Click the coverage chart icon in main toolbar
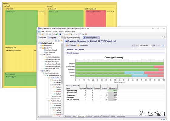The height and width of the screenshot is (121, 170). pyautogui.click(x=86, y=35)
